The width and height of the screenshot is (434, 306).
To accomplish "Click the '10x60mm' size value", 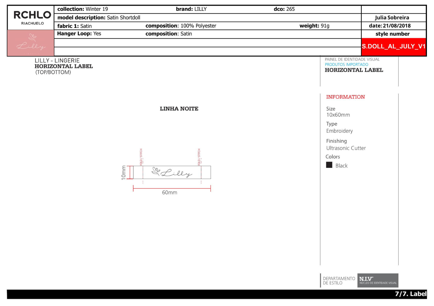I will pos(338,115).
